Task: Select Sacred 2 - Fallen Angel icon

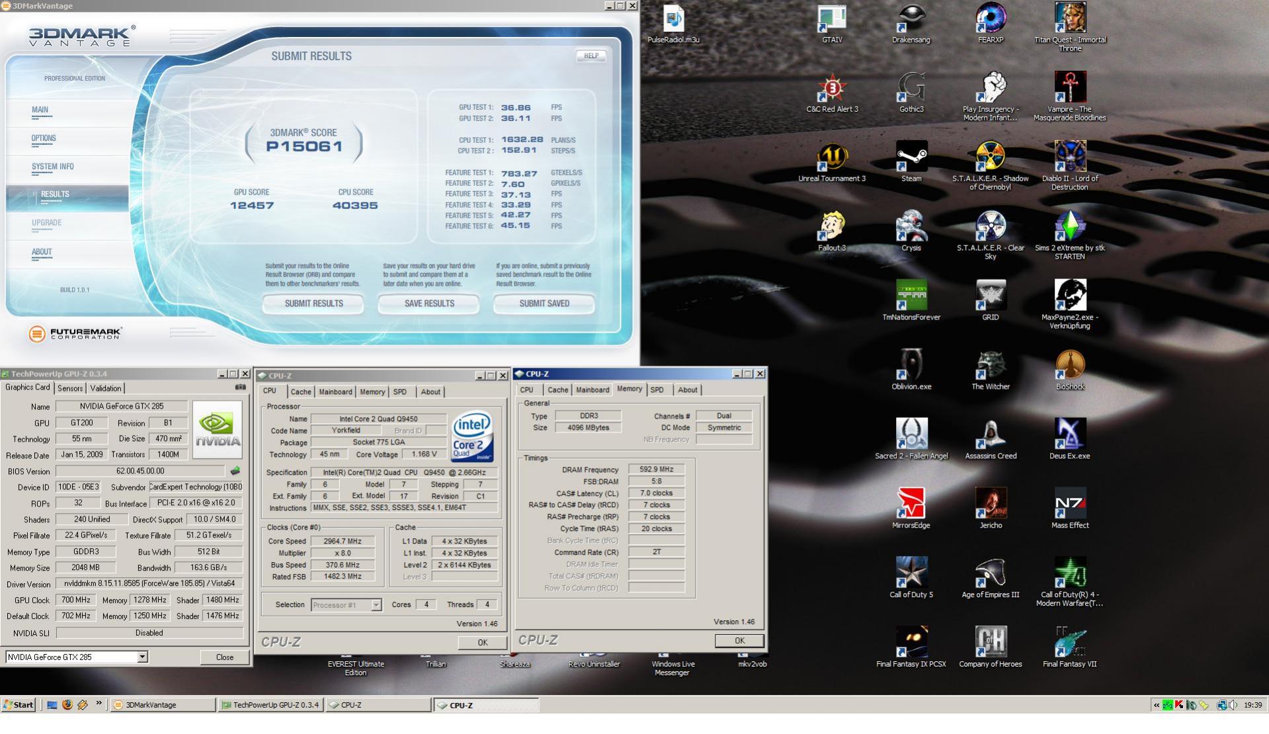Action: [x=911, y=440]
